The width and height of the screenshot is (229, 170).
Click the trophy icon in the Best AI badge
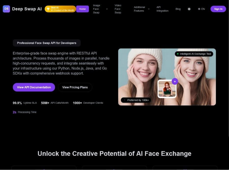coord(48,9)
